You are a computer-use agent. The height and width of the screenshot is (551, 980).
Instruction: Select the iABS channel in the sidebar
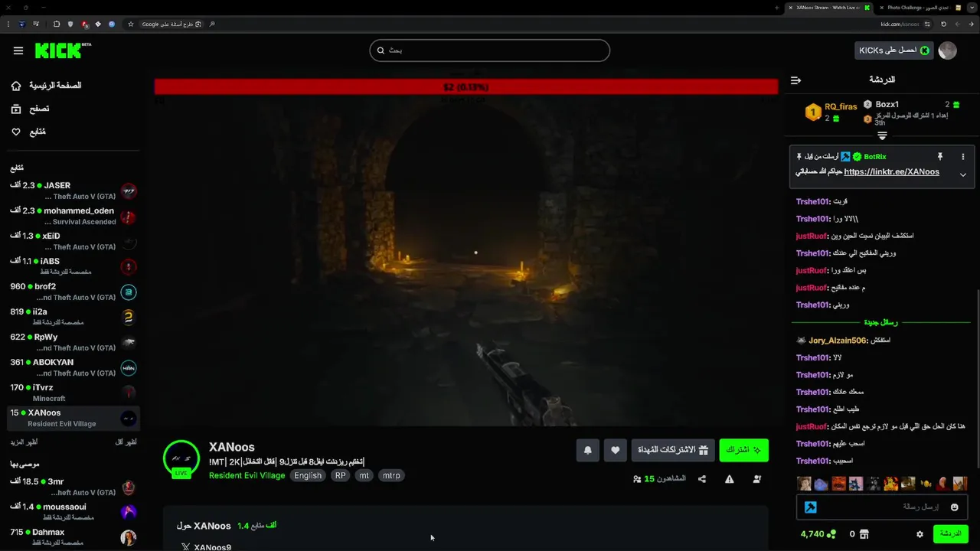pyautogui.click(x=73, y=266)
